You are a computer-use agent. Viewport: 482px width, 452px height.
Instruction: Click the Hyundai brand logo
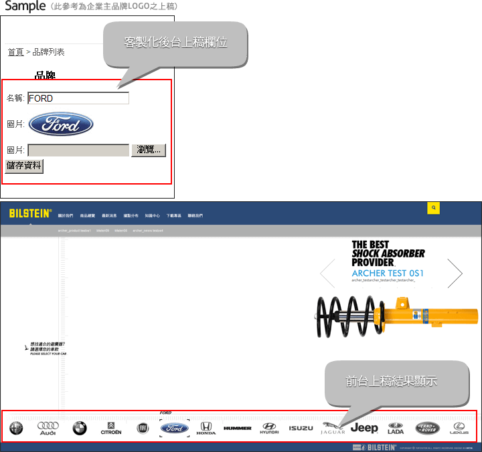(x=269, y=428)
